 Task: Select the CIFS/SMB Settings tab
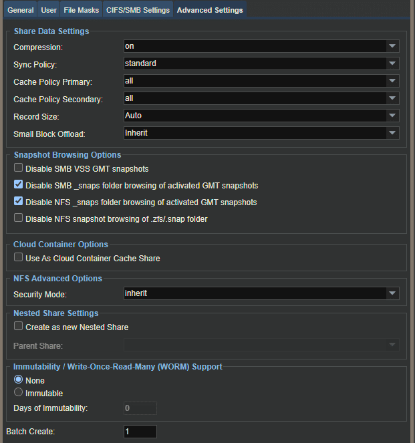click(138, 10)
